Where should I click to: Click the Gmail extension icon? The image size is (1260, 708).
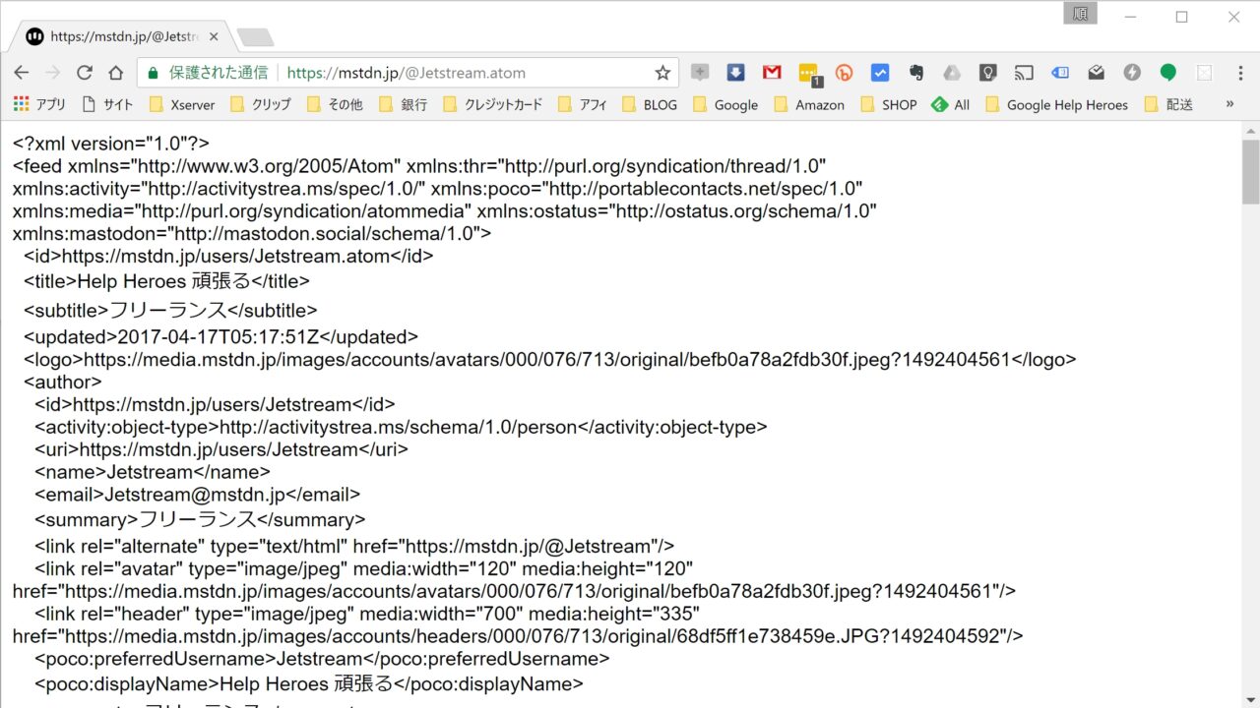[772, 73]
